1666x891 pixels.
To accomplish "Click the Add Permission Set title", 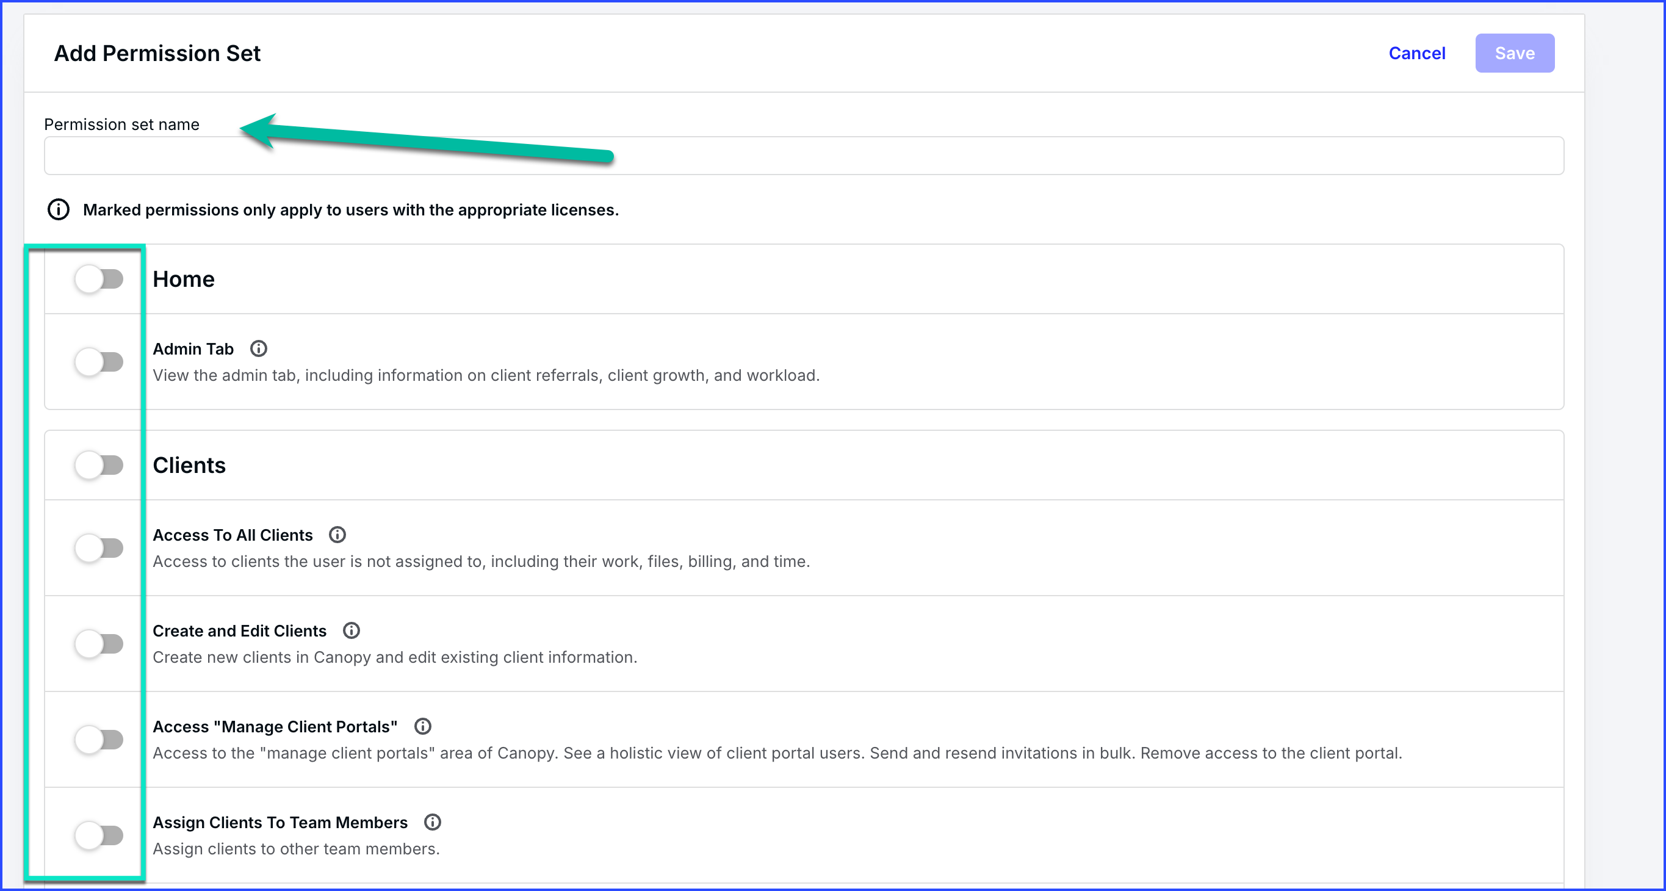I will point(157,53).
